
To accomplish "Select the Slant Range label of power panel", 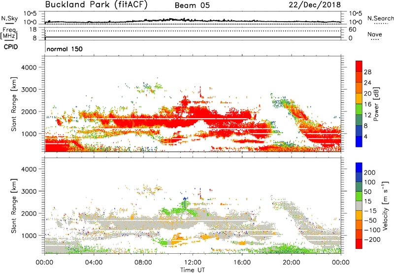I will coord(14,104).
